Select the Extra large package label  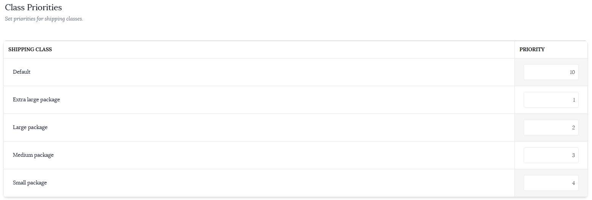pyautogui.click(x=36, y=100)
